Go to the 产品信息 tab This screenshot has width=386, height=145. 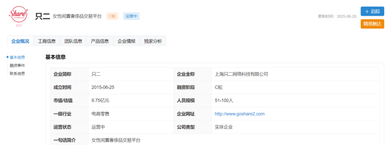[x=100, y=41]
